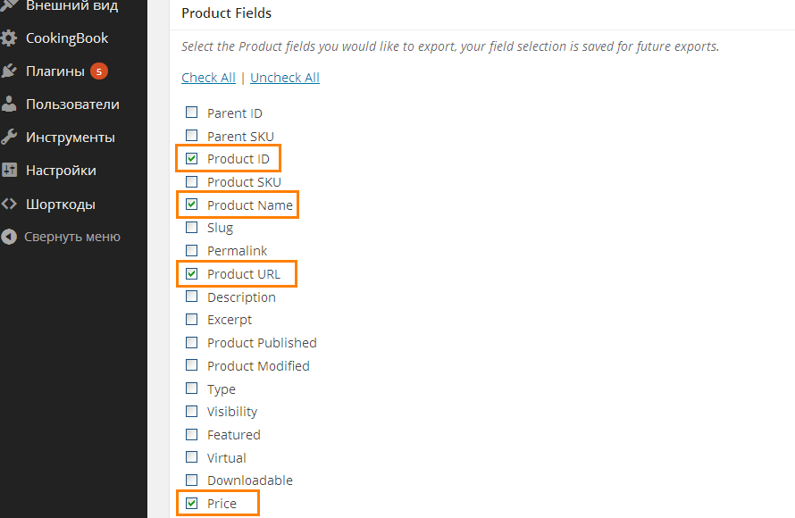Click the Шорткоды code brackets icon
Screen dimensions: 795x518
(x=9, y=205)
